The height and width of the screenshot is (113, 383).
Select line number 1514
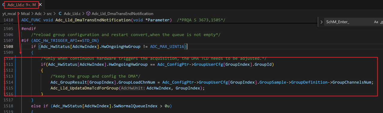pos(8,82)
